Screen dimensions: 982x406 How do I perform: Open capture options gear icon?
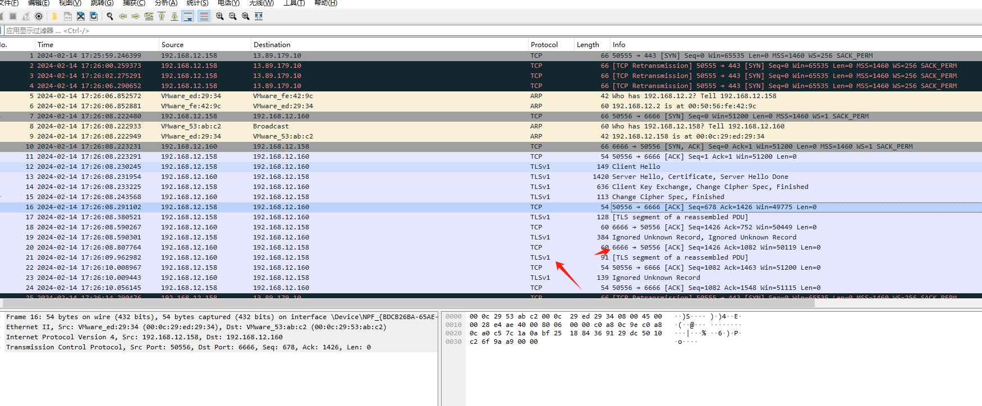tap(39, 16)
